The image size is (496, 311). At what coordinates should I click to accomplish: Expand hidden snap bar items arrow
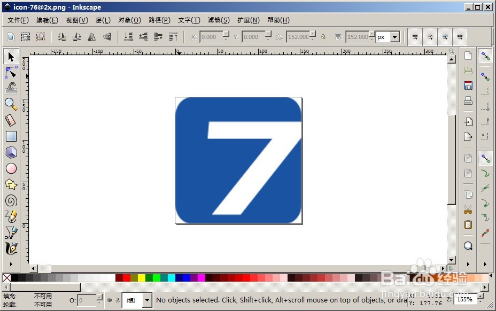[485, 264]
